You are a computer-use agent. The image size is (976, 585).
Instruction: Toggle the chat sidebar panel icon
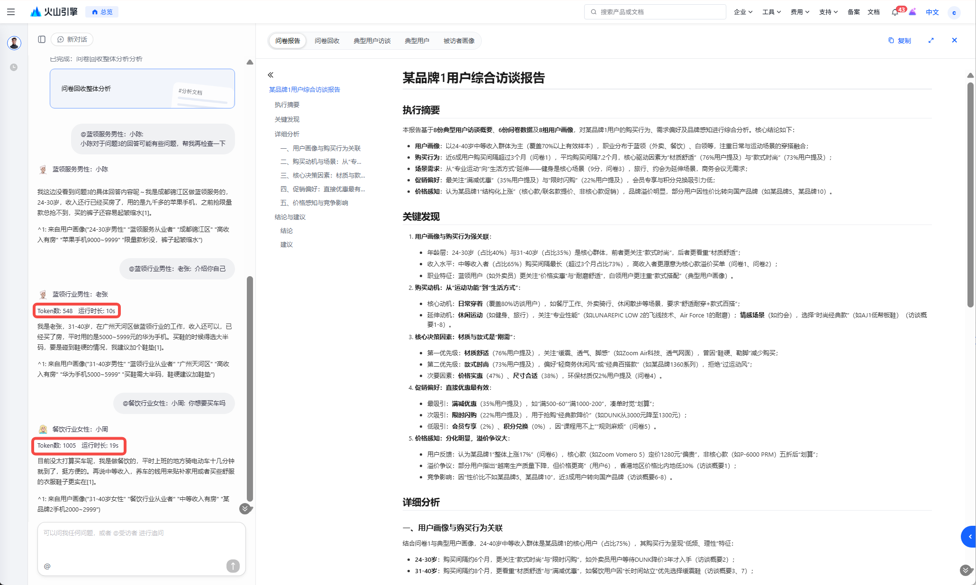click(42, 39)
